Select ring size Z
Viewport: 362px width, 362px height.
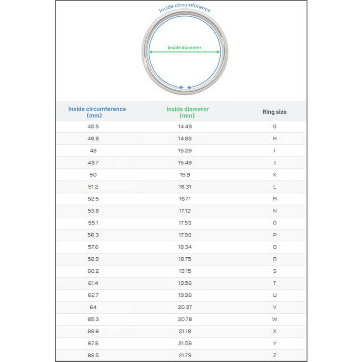click(x=275, y=355)
